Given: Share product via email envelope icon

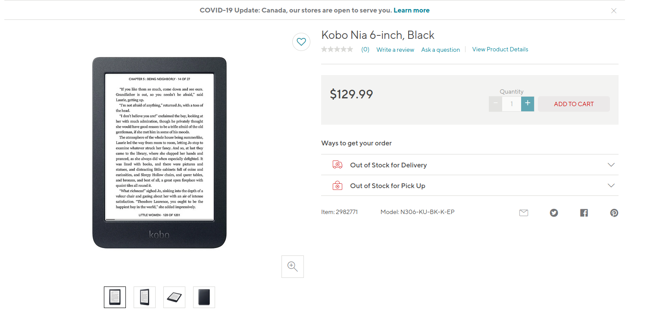Looking at the screenshot, I should coord(524,213).
